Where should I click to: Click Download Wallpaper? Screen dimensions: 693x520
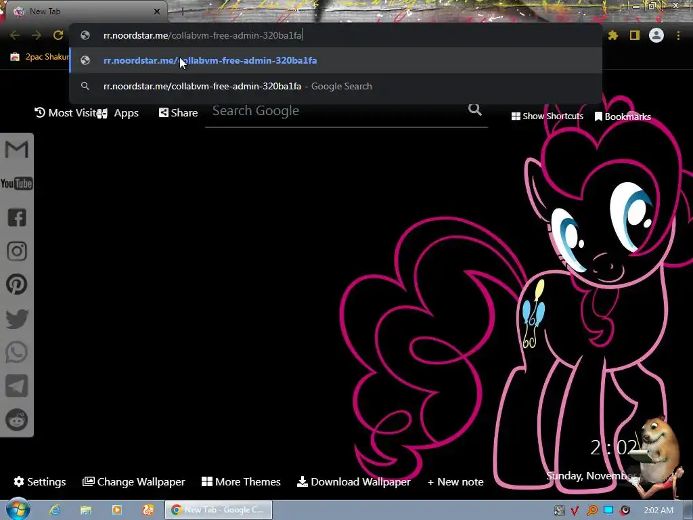coord(353,481)
